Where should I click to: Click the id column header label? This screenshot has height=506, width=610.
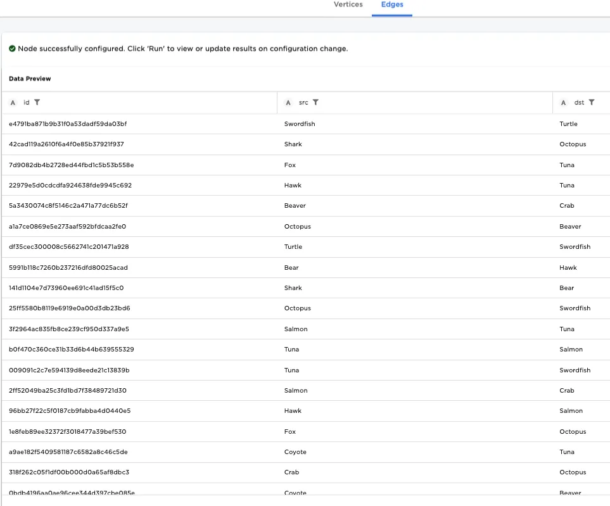point(27,103)
